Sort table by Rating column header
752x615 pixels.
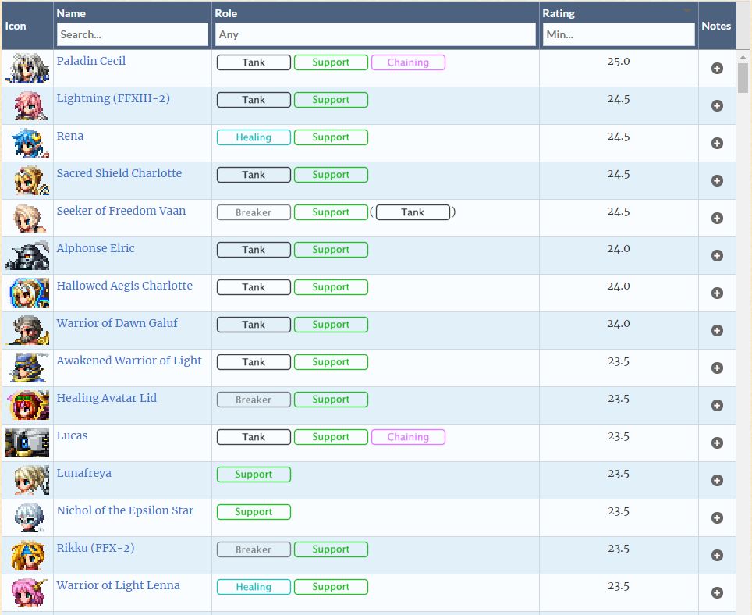tap(559, 13)
